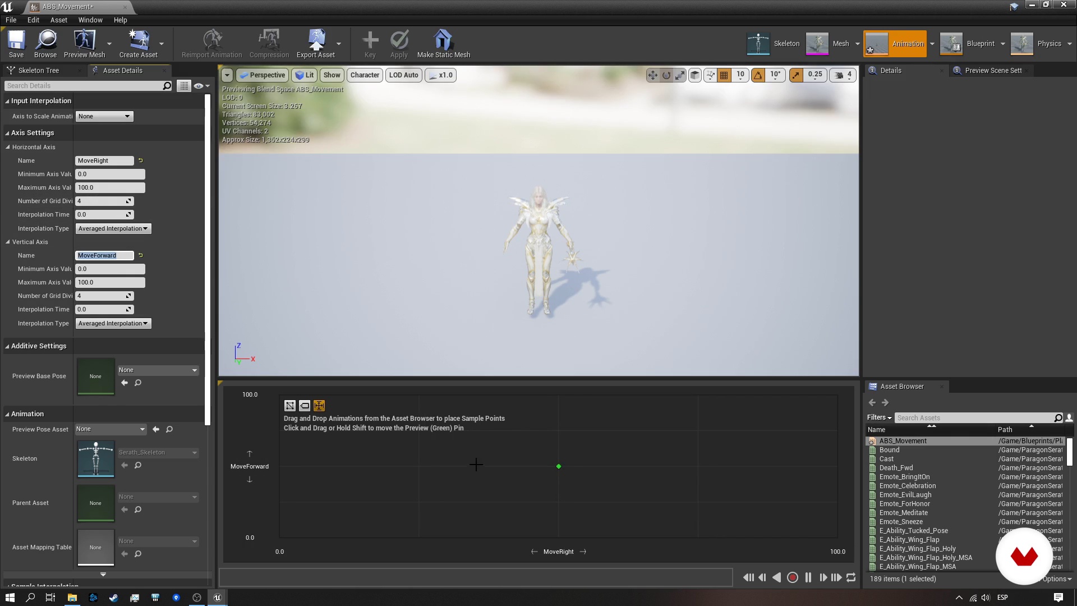This screenshot has height=606, width=1077.
Task: Toggle sample labels in blend space grid
Action: pos(305,406)
